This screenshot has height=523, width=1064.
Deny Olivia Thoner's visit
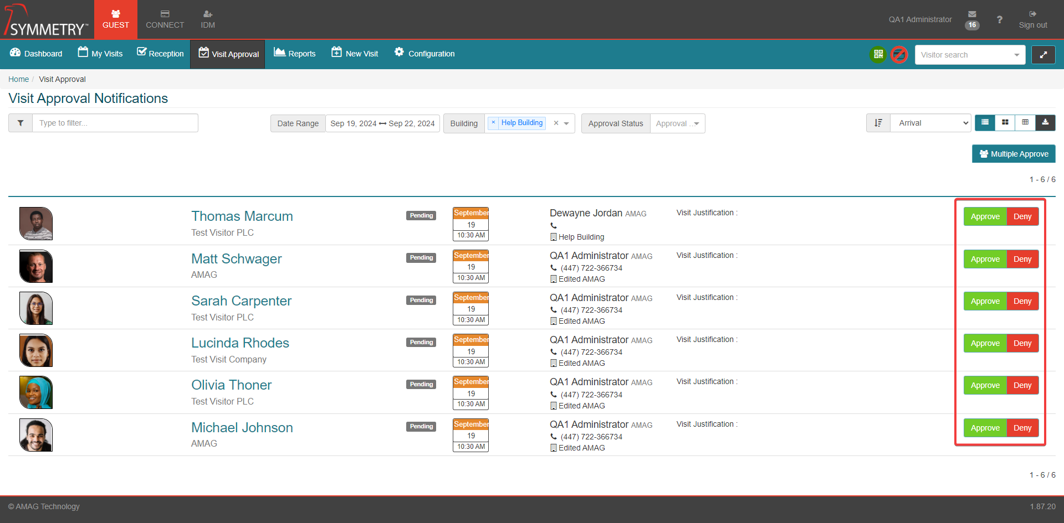(1022, 385)
